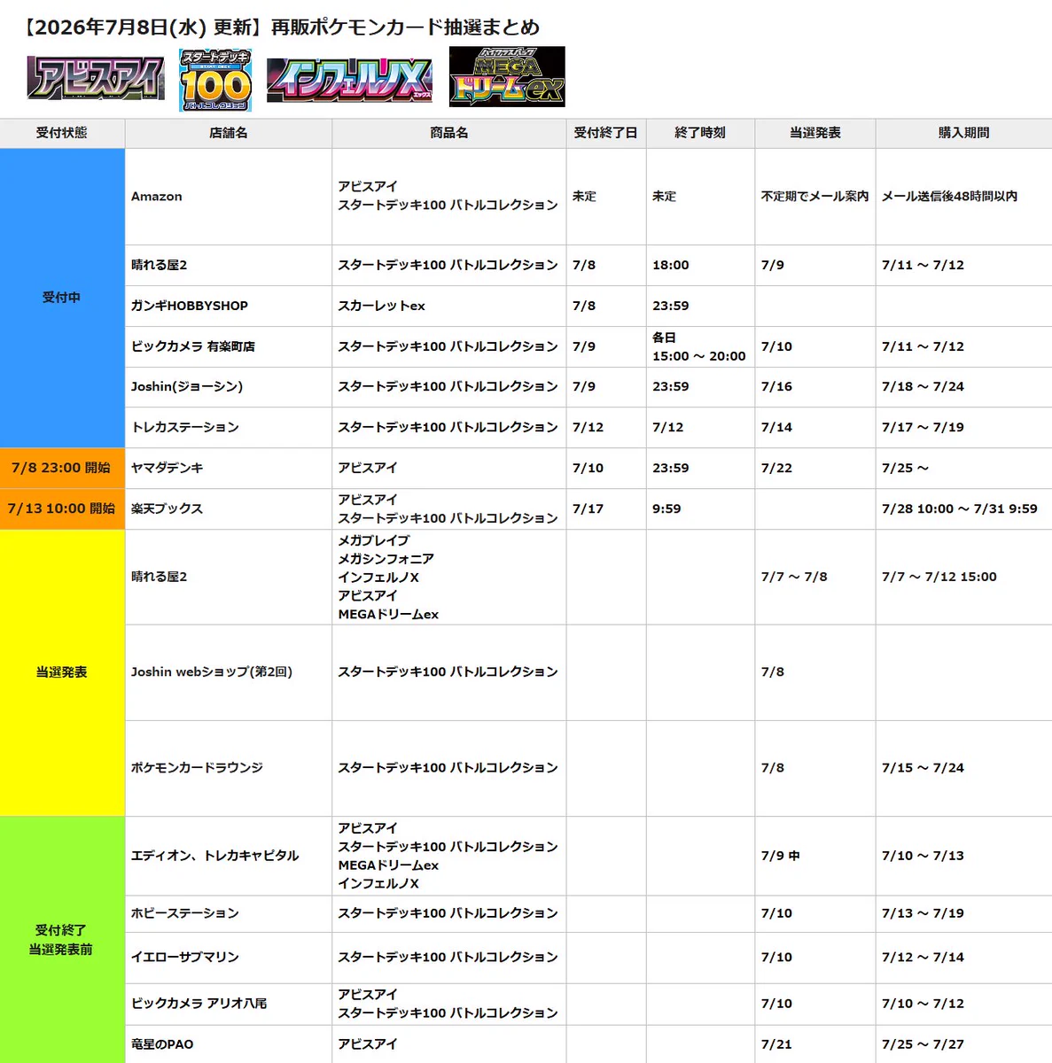Select the yellow 当選発表 status cell

pyautogui.click(x=62, y=672)
